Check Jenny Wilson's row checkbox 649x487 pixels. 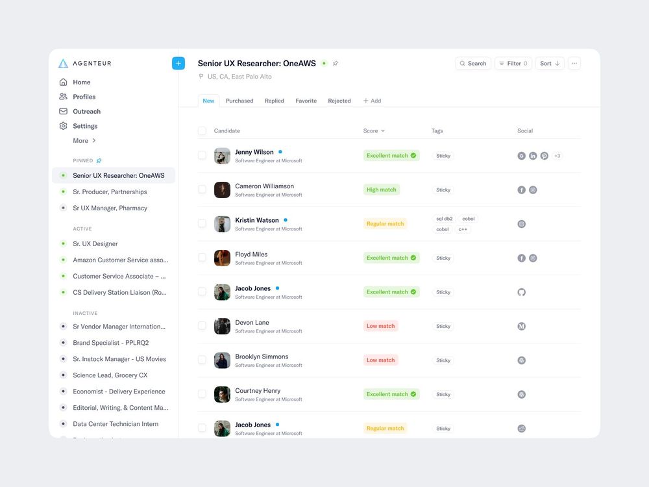(x=202, y=155)
